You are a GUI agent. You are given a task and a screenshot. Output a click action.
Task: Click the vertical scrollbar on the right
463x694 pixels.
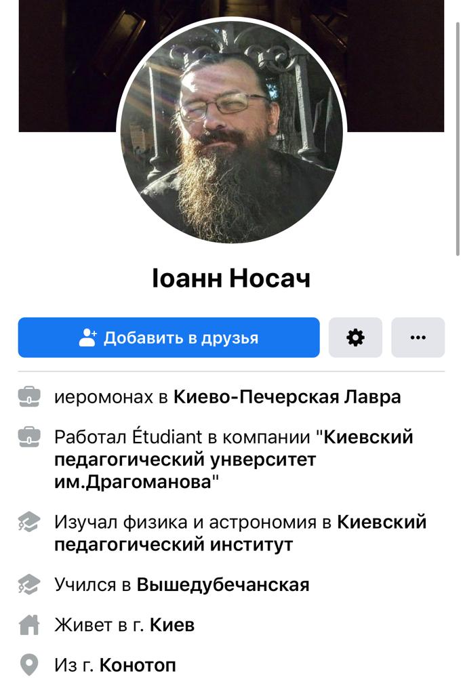(x=458, y=137)
